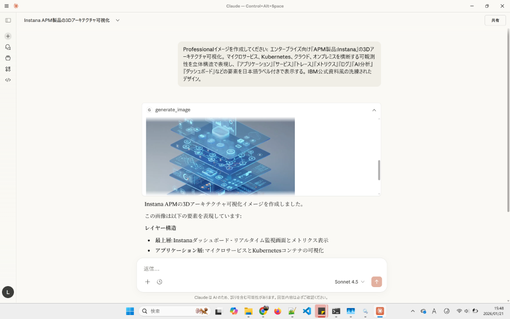Screen dimensions: 510x319
Task: Click the 最上層 bullet line text
Action: coord(242,240)
